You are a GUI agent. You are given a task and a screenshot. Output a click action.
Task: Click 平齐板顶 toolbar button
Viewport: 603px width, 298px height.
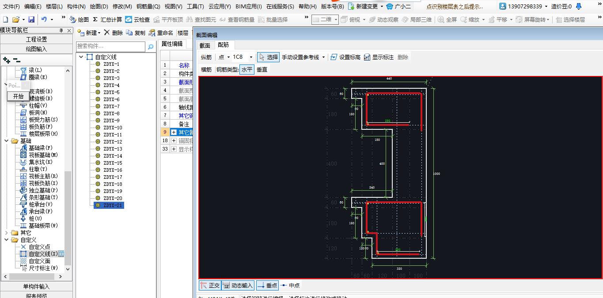tap(168, 19)
